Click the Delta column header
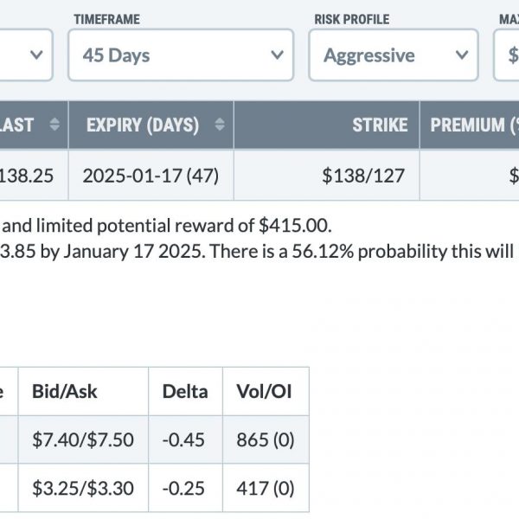The image size is (519, 519). click(x=185, y=391)
